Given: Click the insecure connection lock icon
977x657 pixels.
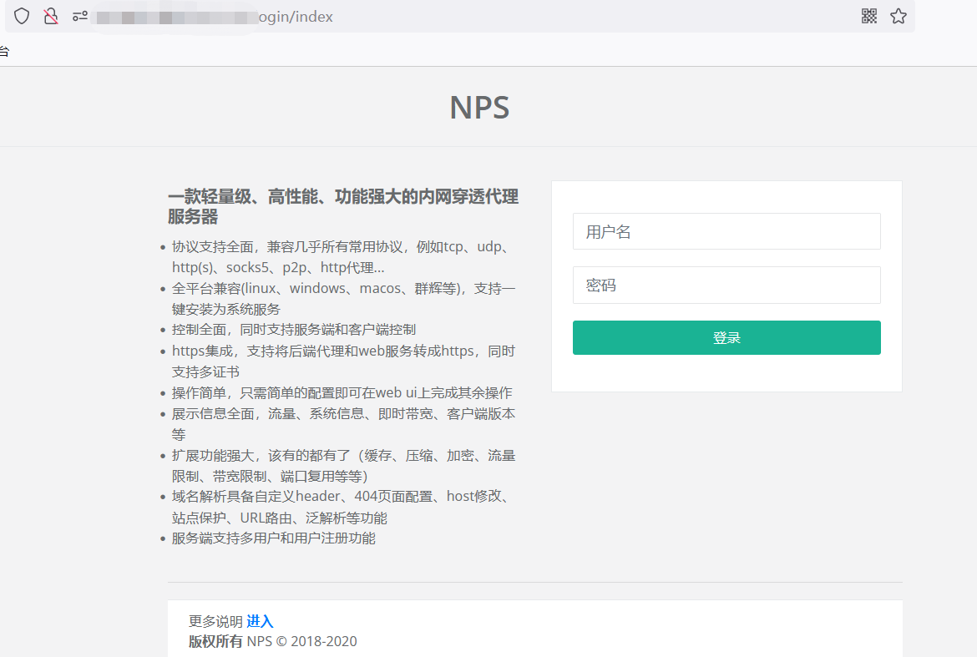Looking at the screenshot, I should pyautogui.click(x=51, y=16).
